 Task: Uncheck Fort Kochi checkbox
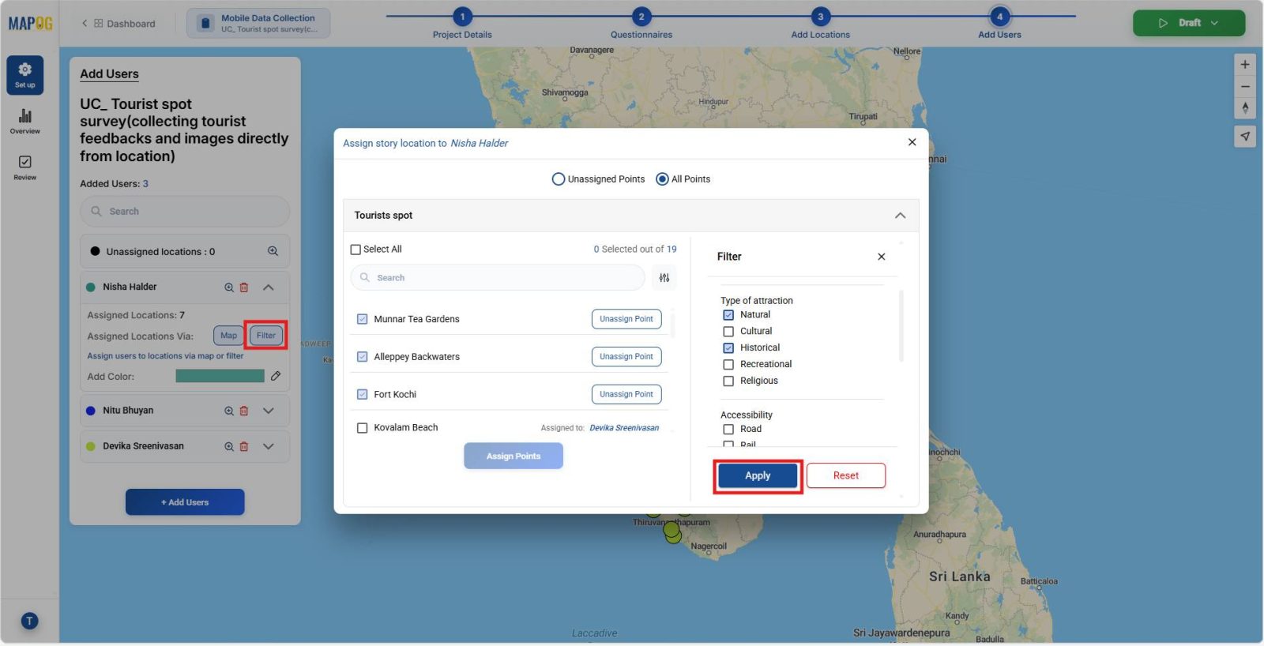[362, 394]
